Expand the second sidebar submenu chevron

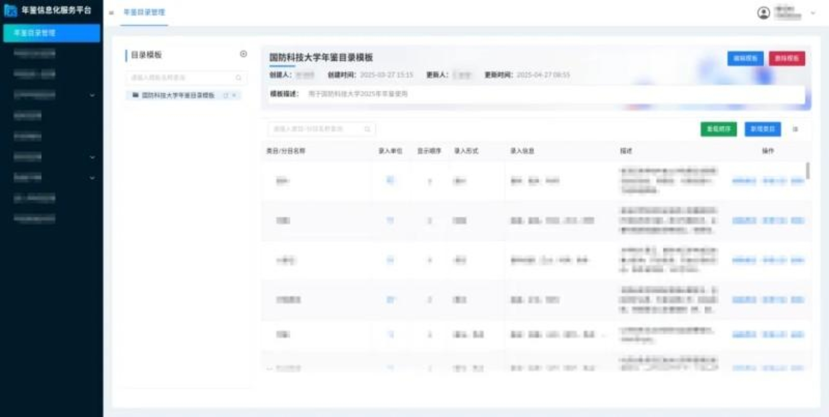(x=92, y=158)
